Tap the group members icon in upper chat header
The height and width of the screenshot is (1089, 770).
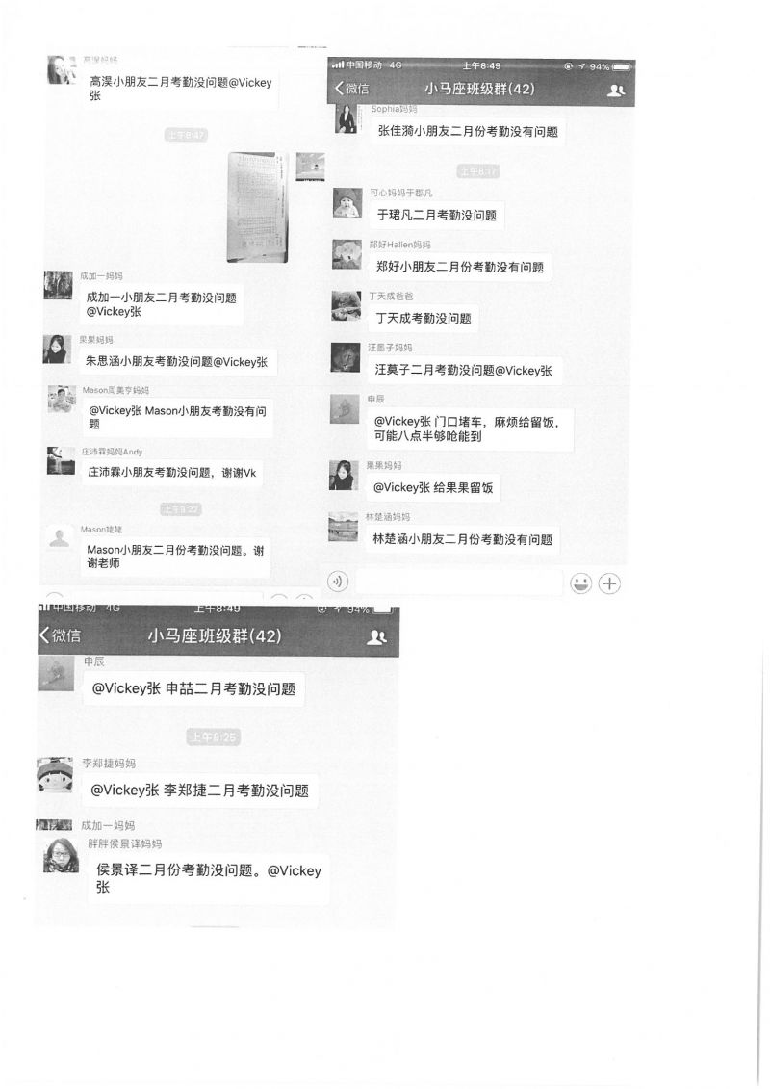[615, 90]
